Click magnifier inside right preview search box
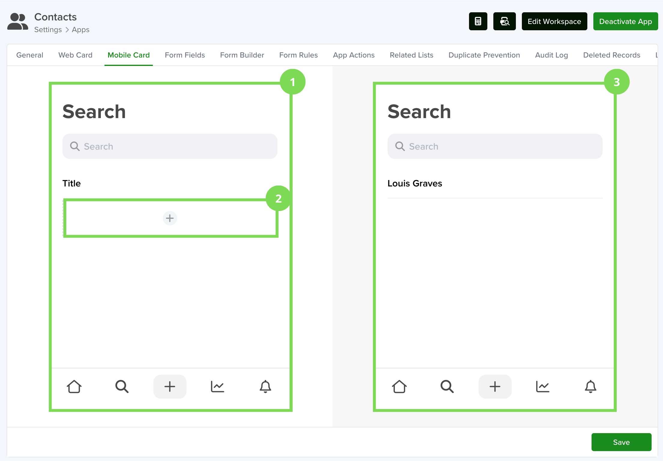Viewport: 663px width, 461px height. click(x=400, y=146)
